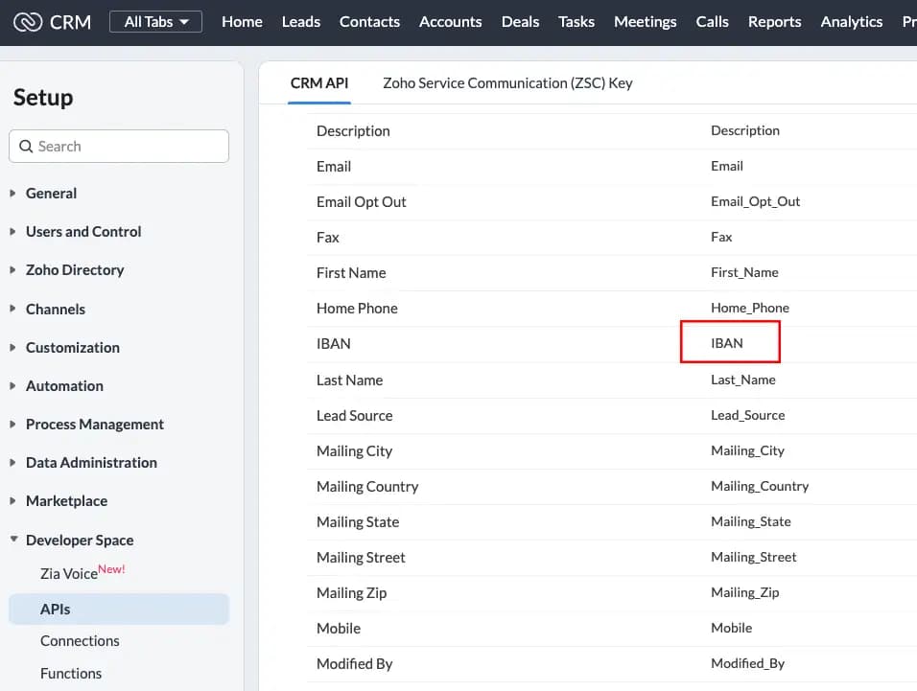The width and height of the screenshot is (917, 691).
Task: Click the Fax field label
Action: (x=327, y=237)
